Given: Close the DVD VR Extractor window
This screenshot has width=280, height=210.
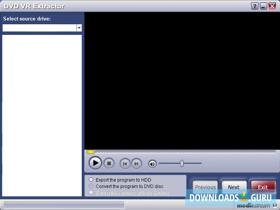Looking at the screenshot, I should (x=272, y=6).
